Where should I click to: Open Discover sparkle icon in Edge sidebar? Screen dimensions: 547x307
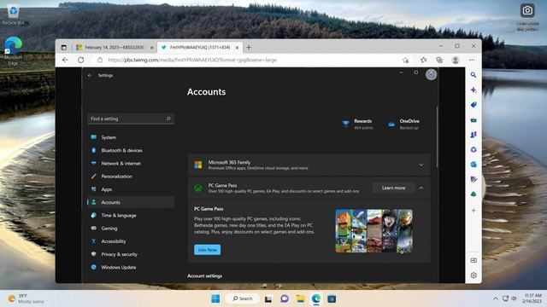(x=473, y=90)
